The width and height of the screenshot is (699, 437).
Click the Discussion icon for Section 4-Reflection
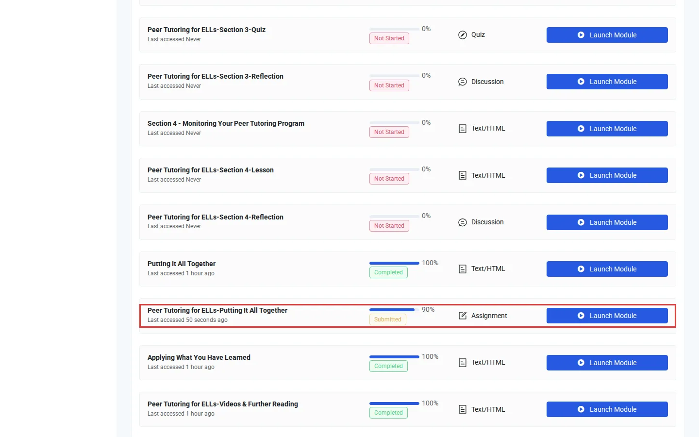pyautogui.click(x=463, y=222)
